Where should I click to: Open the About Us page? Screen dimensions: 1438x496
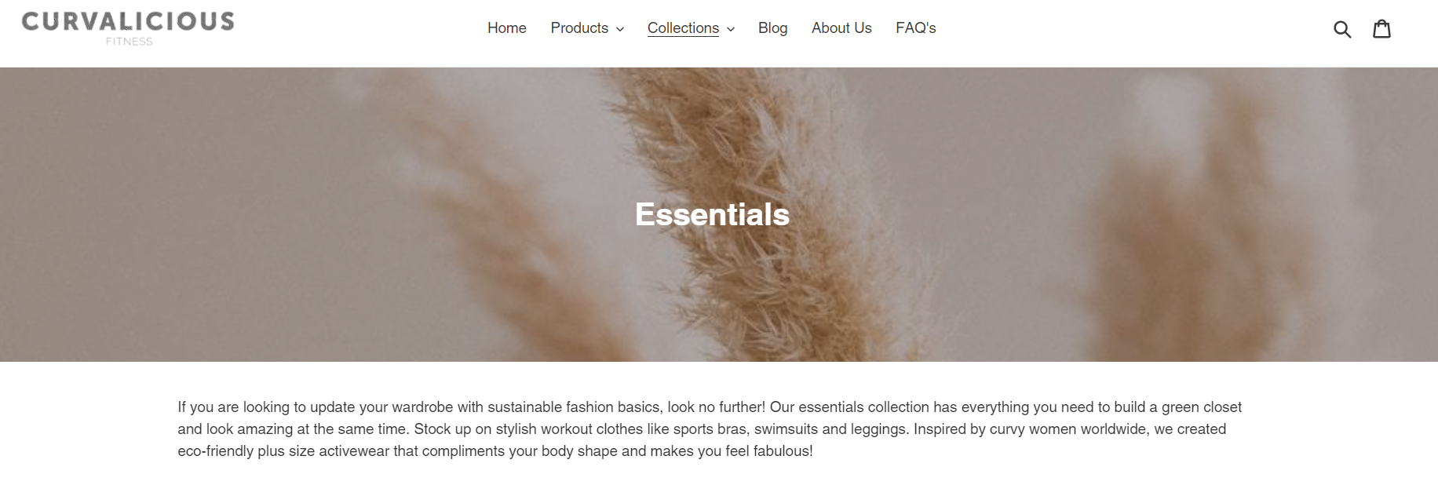coord(841,28)
